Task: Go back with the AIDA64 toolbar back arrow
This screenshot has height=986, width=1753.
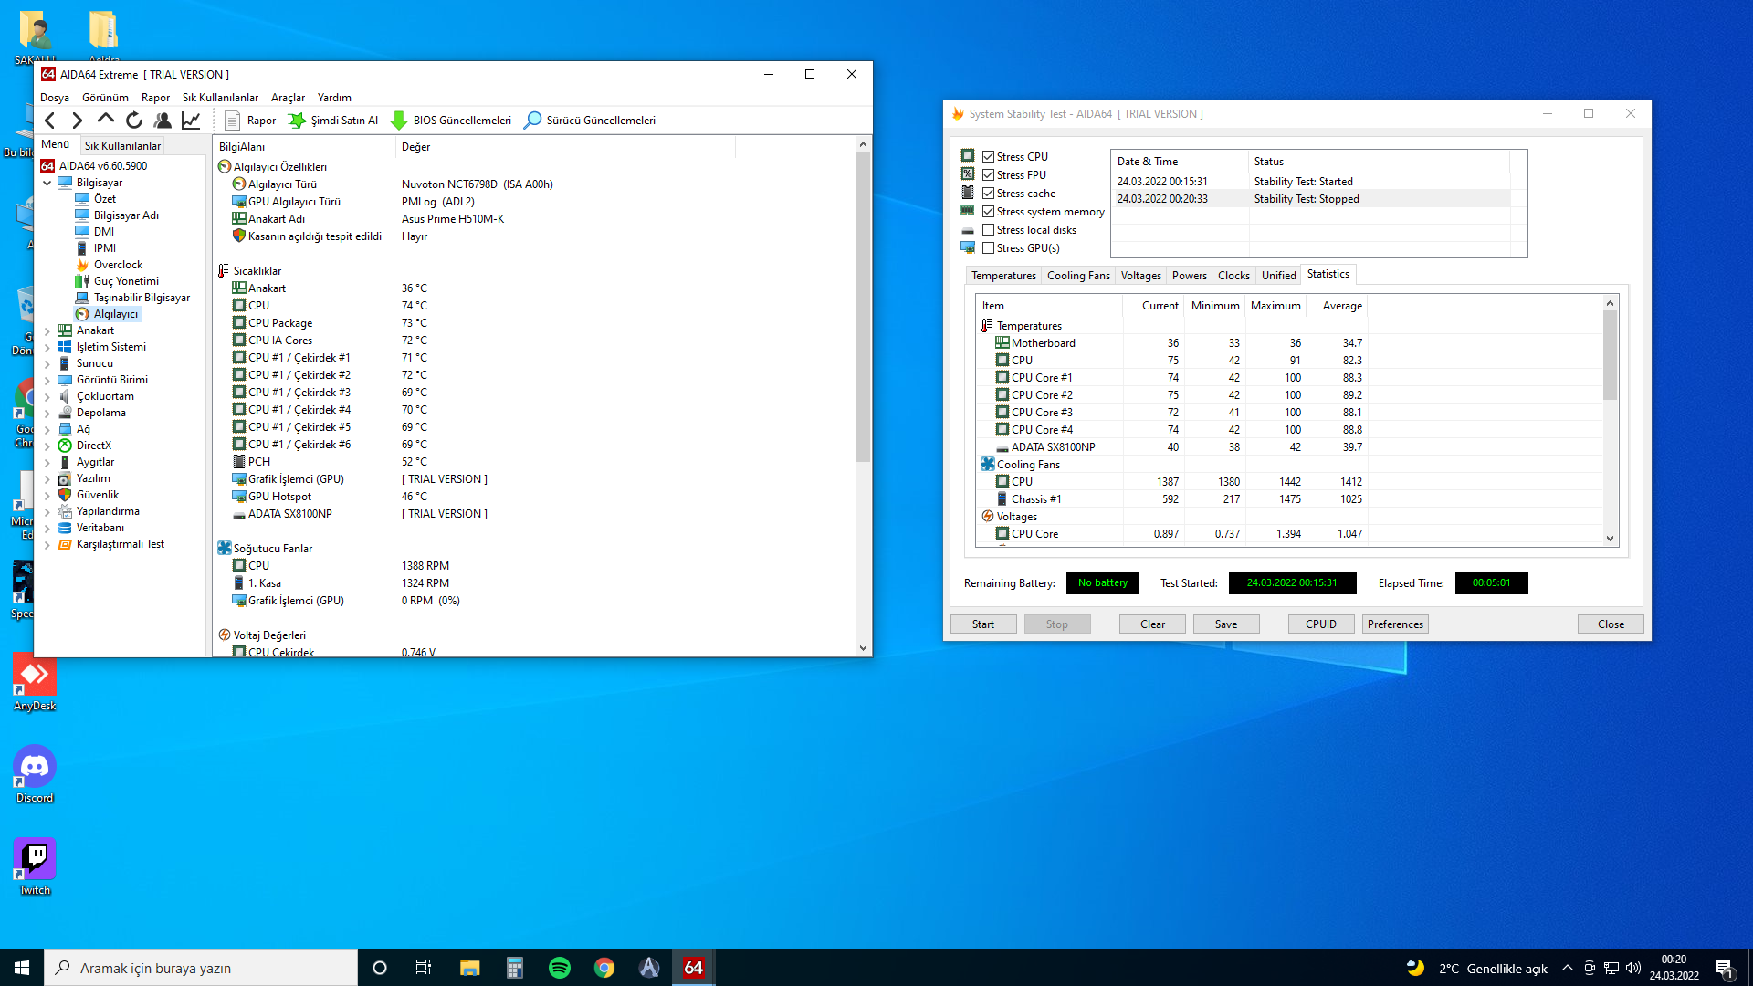Action: coord(50,120)
